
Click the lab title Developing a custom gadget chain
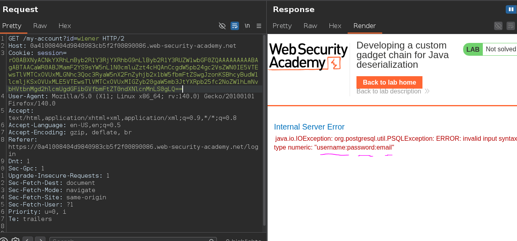(x=402, y=55)
